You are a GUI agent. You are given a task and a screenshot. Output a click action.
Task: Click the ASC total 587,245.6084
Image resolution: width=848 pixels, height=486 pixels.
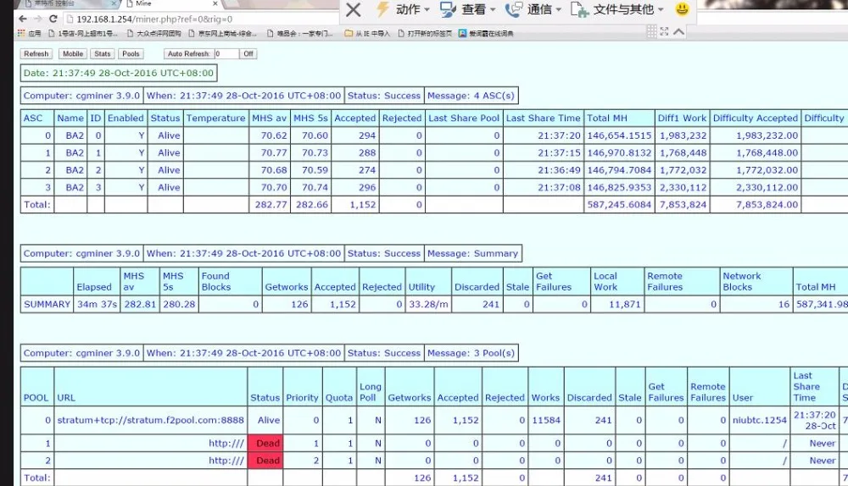[x=619, y=205]
